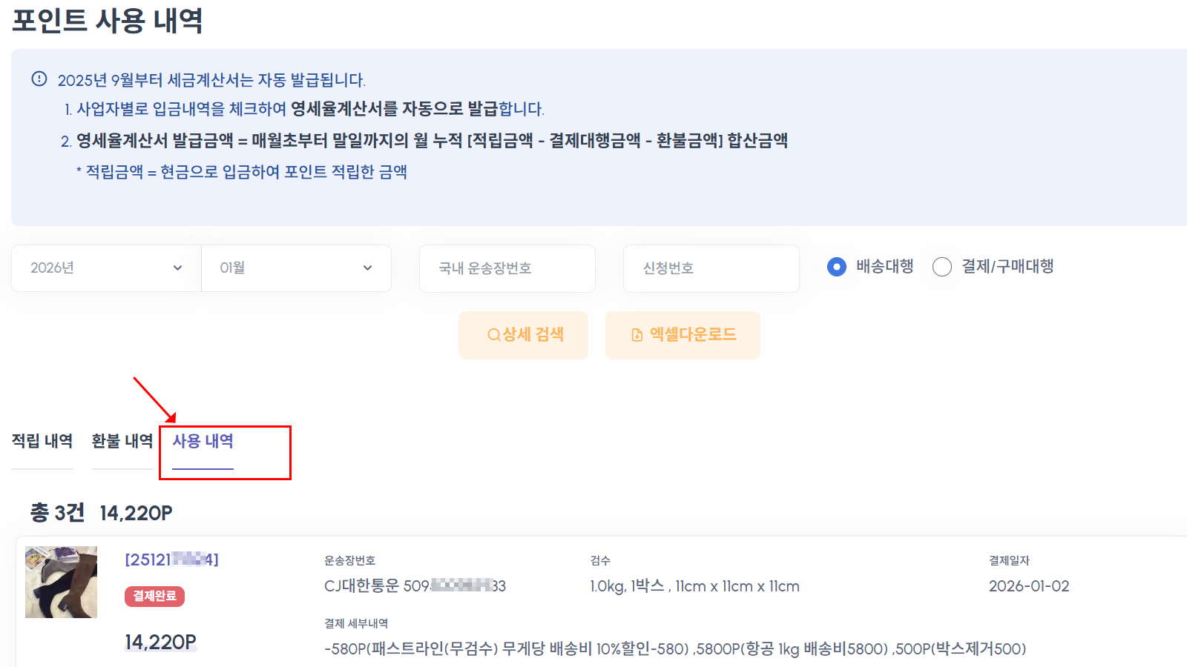The width and height of the screenshot is (1187, 667).
Task: Expand the year selector chevron
Action: tap(178, 268)
